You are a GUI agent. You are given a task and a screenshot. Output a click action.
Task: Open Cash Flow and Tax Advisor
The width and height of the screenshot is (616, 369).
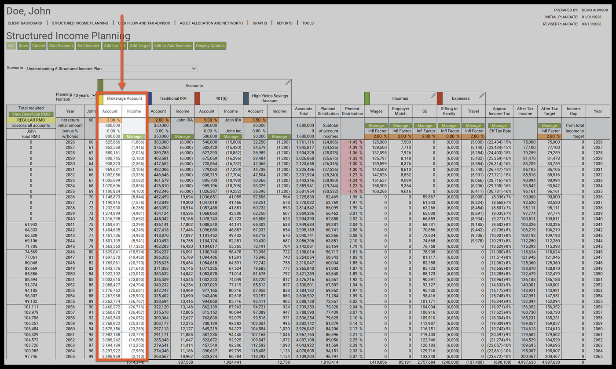[144, 23]
